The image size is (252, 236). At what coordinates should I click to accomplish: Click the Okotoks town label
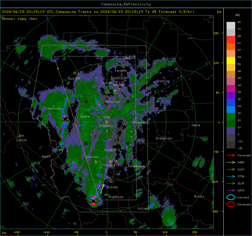tap(112, 187)
